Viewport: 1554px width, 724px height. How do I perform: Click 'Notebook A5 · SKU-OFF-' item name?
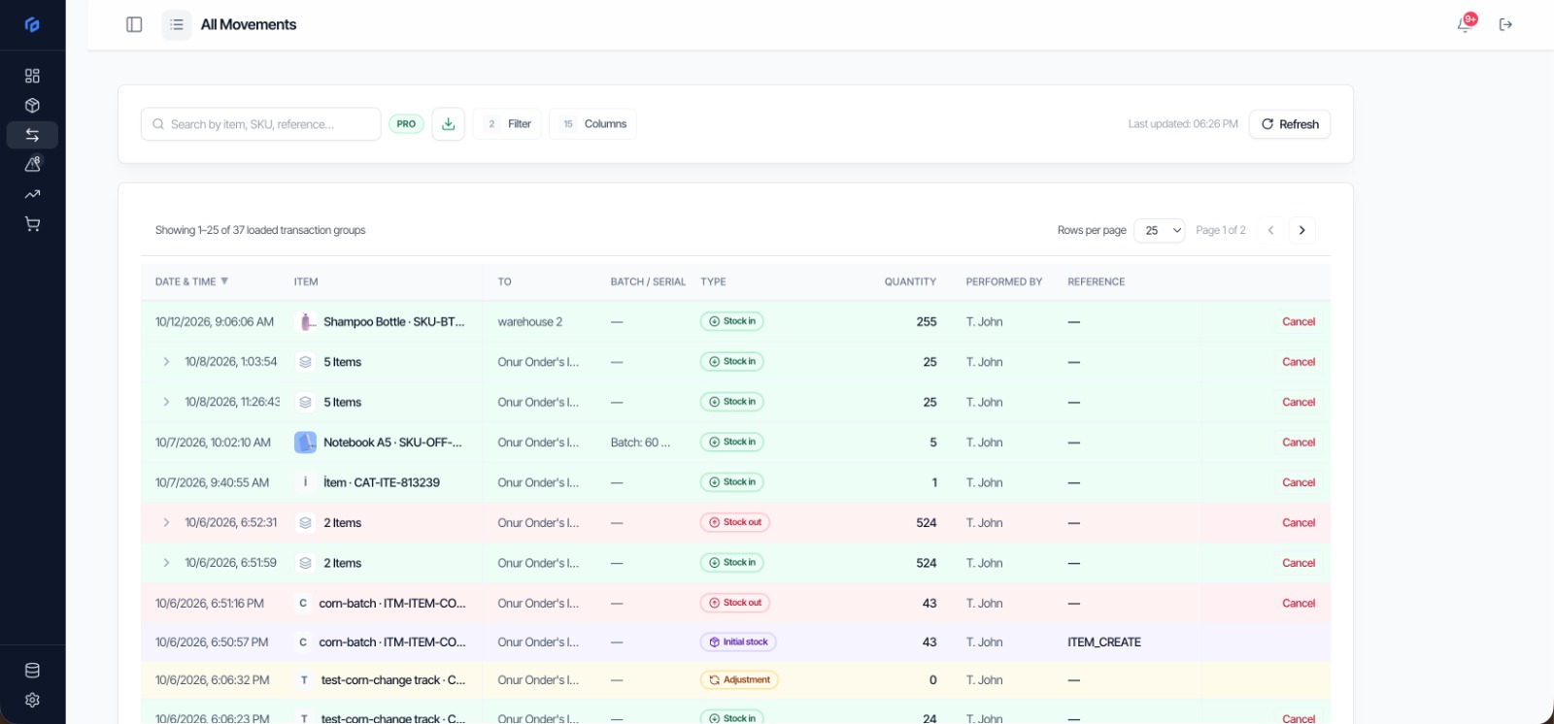392,443
